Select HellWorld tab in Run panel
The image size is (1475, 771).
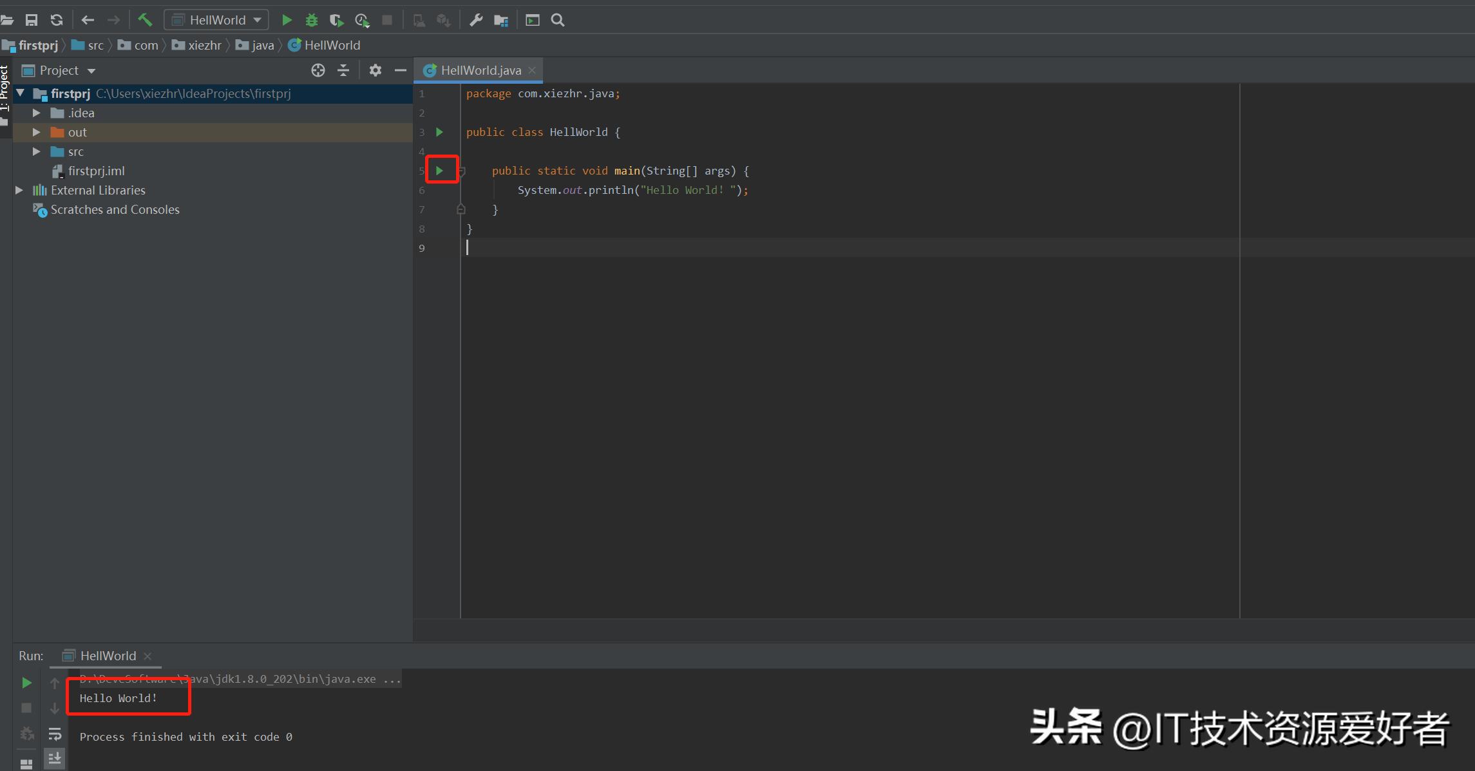(108, 656)
